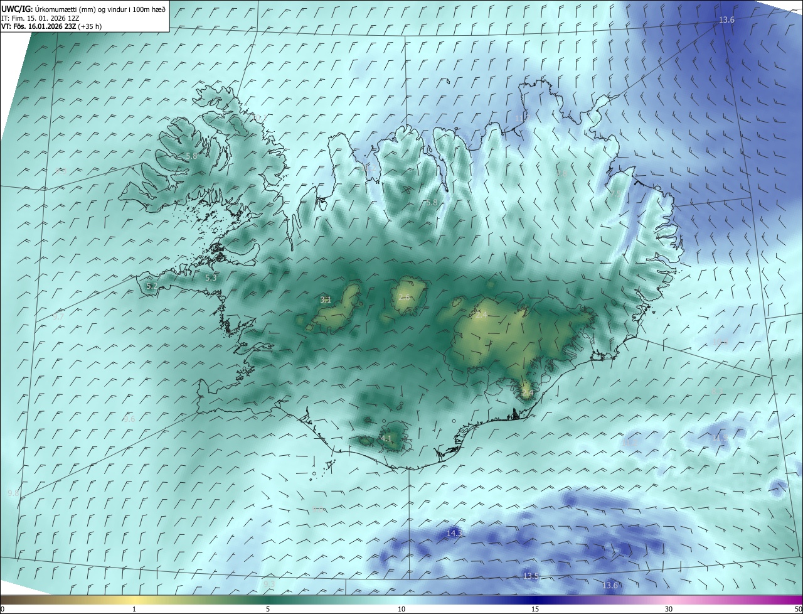The image size is (803, 614).
Task: Click the faint 9.3 value above the colorbar
Action: tap(269, 584)
